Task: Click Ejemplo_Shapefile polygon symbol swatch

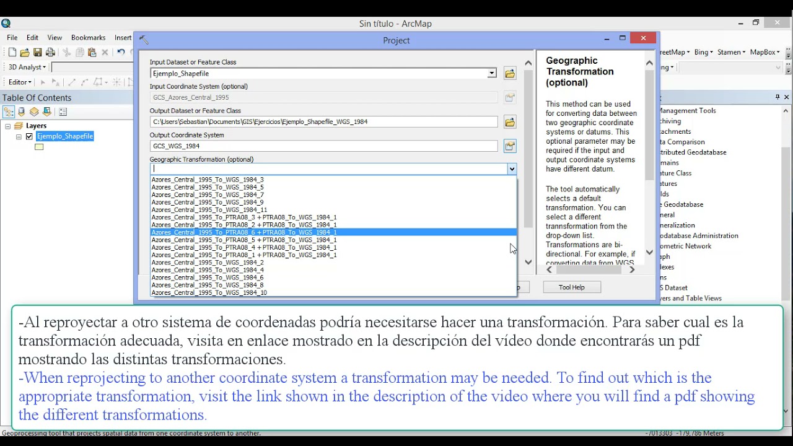Action: 39,147
